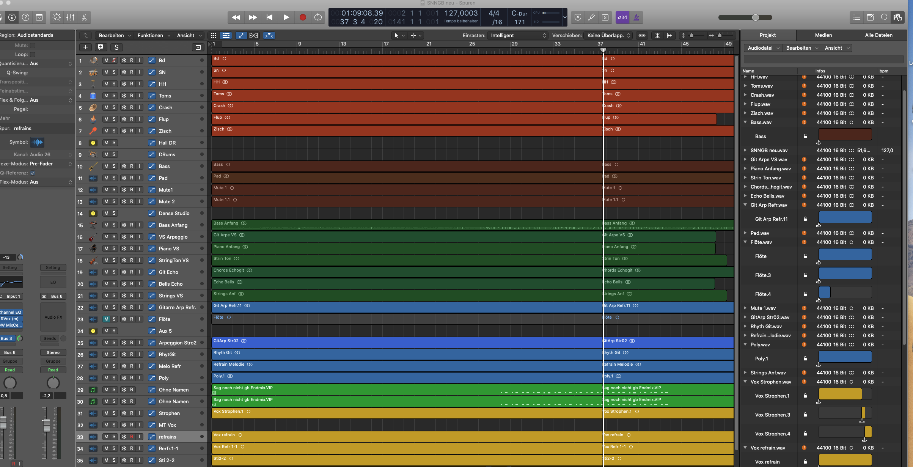Mute the Bd track
This screenshot has width=913, height=467.
point(106,60)
